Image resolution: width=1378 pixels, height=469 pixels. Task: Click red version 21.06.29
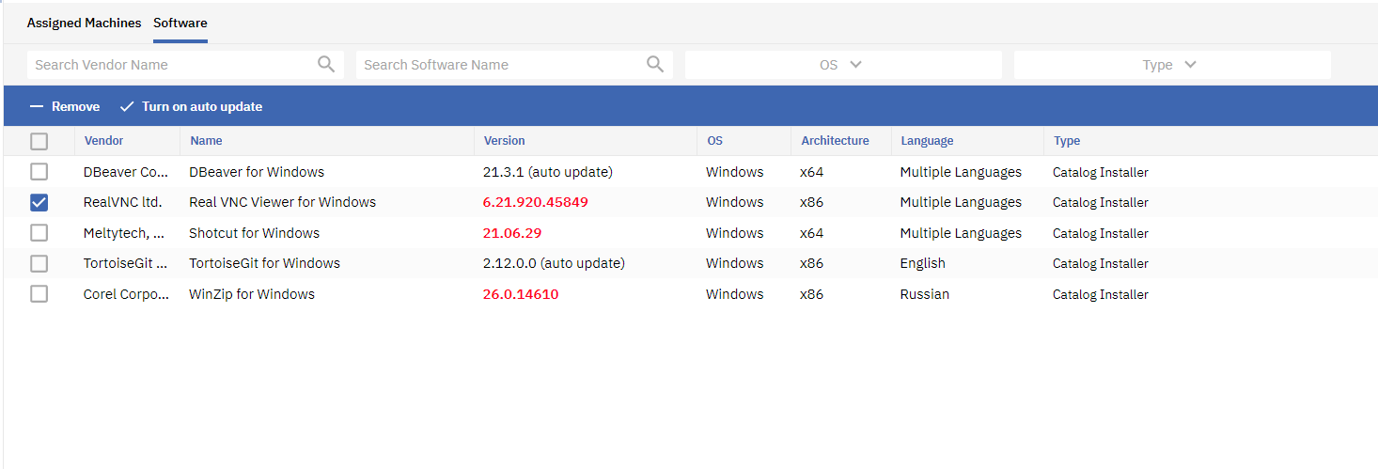(x=512, y=233)
